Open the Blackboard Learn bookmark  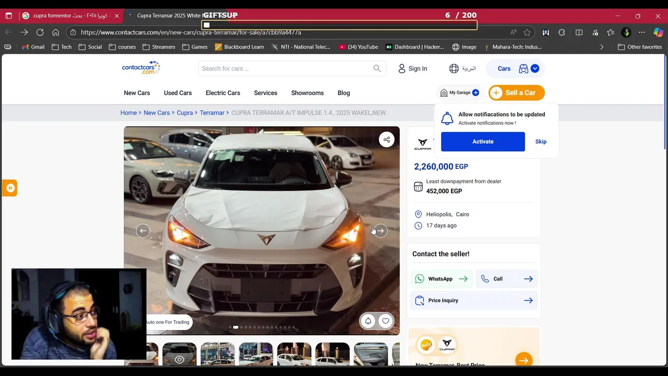click(x=239, y=47)
